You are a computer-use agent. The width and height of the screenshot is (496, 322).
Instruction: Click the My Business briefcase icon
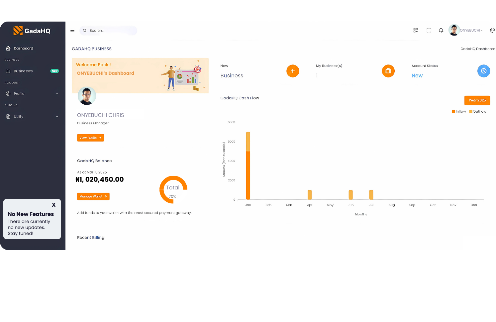[388, 71]
